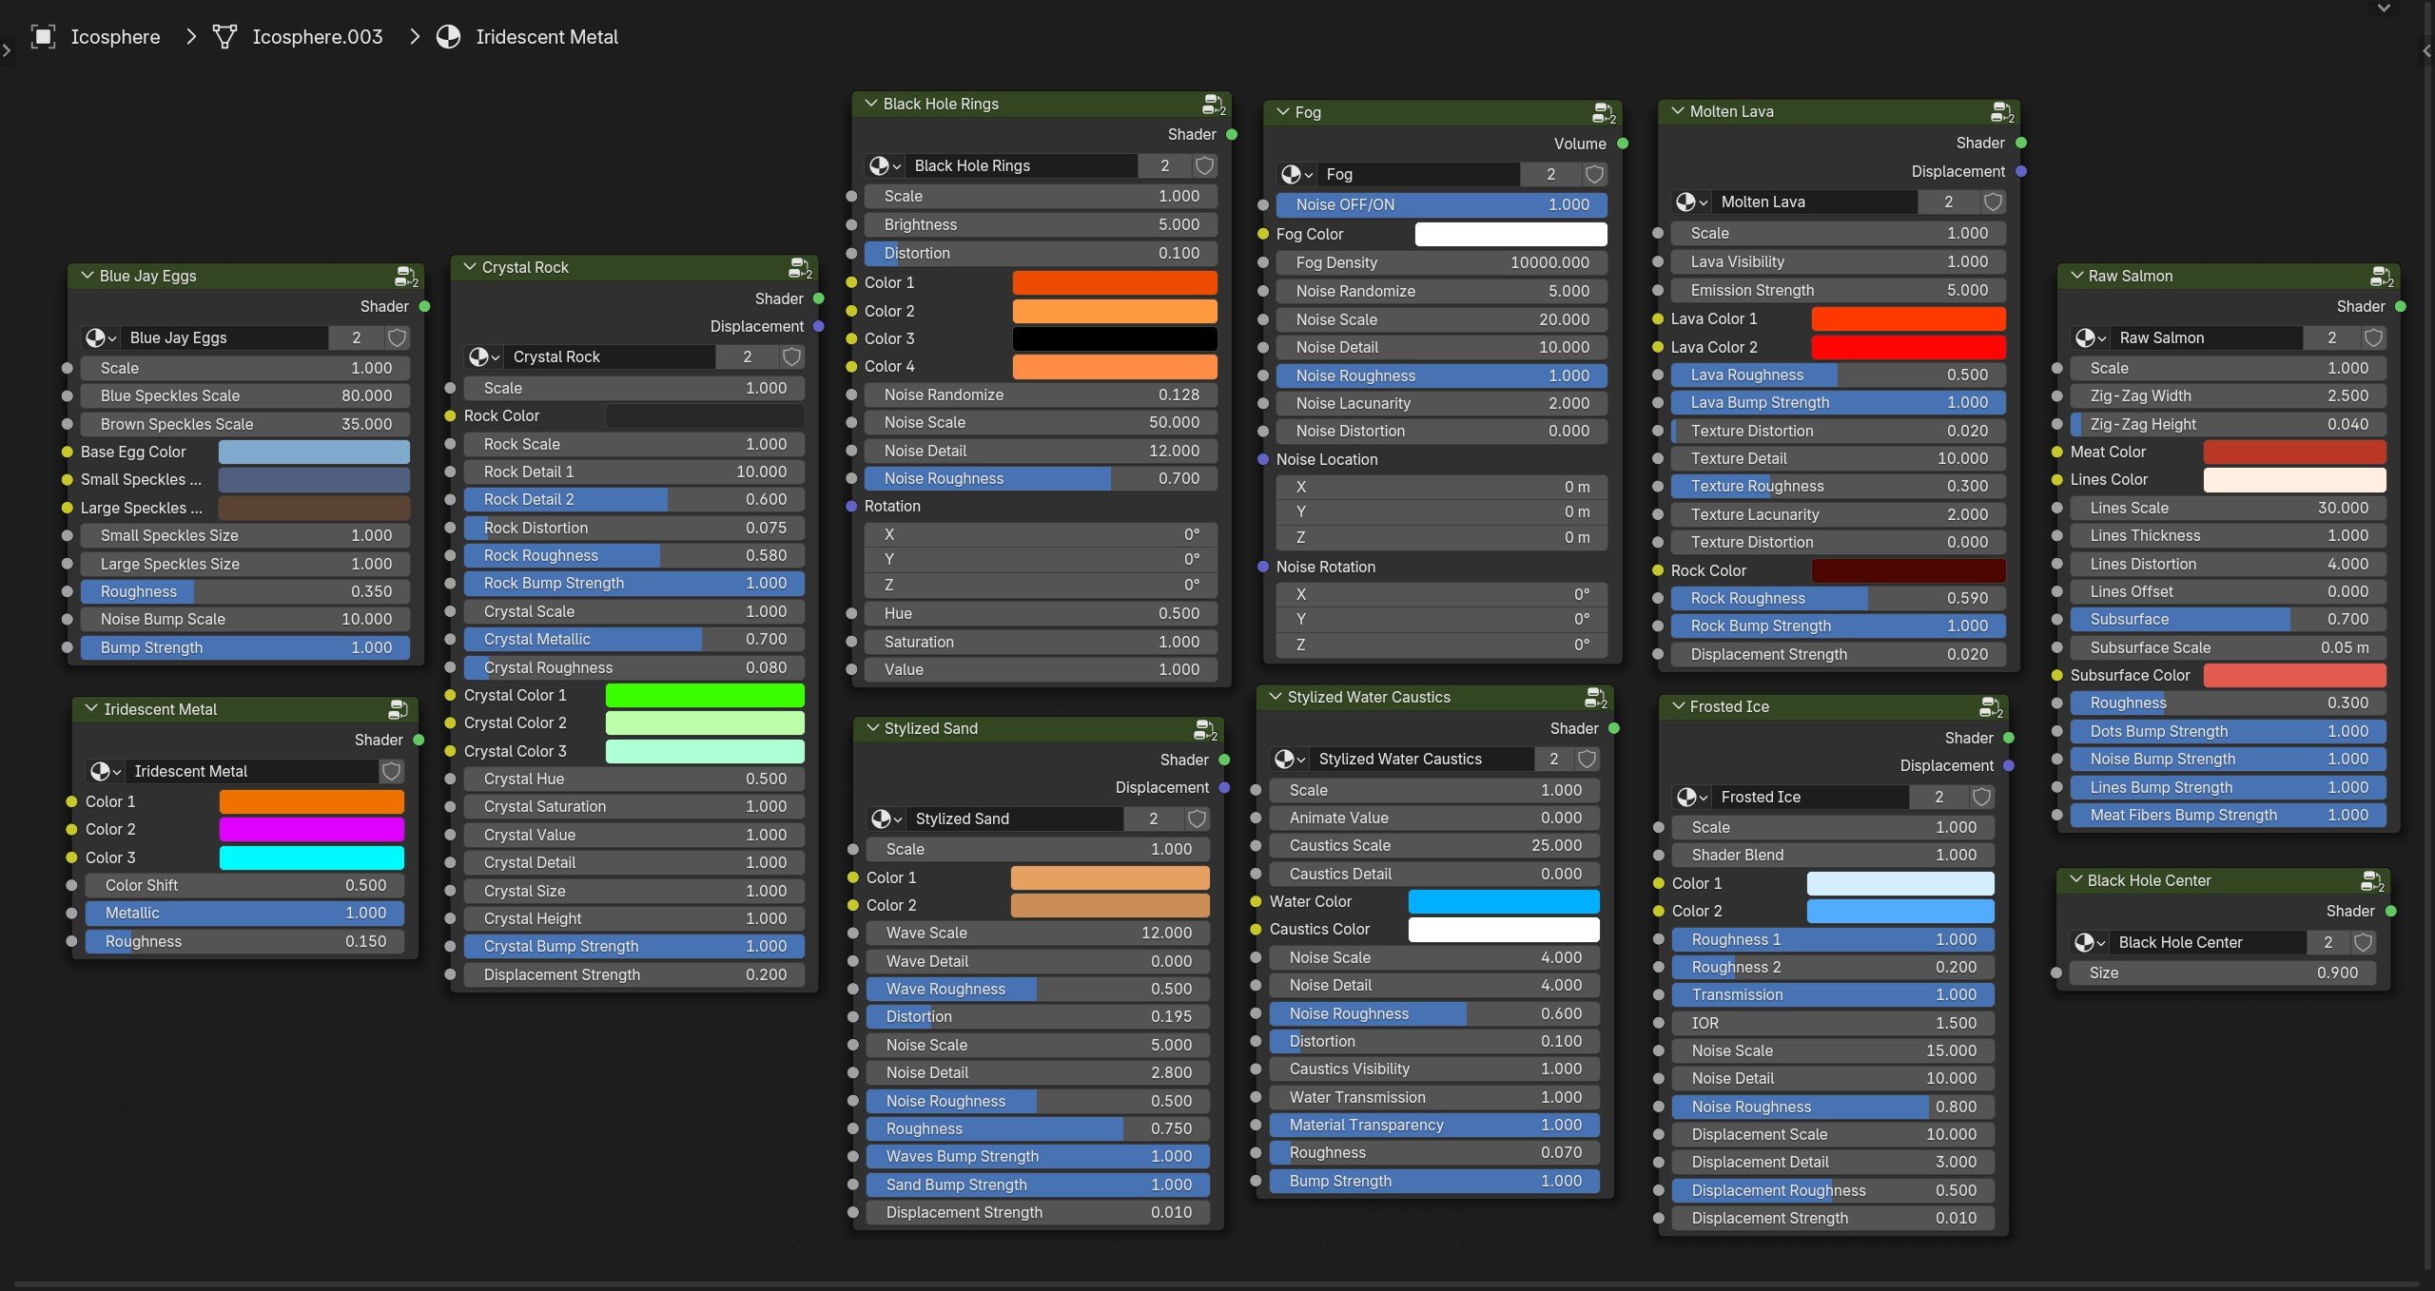
Task: Click the Fog Density value field
Action: pos(1442,262)
